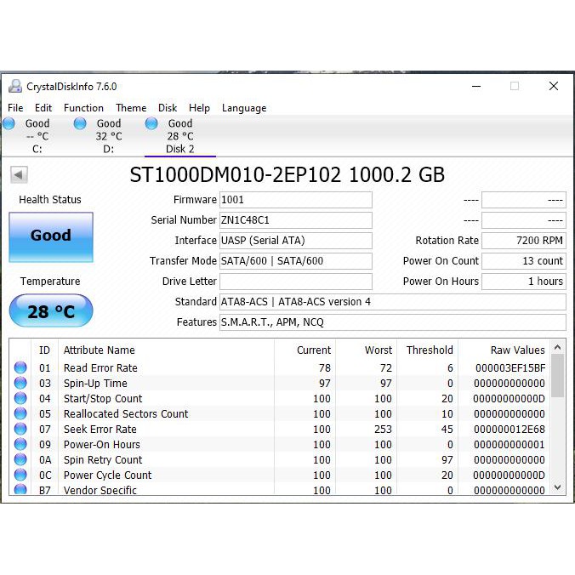Click the Features field S.M.A.R.T., APM, NCQ

(393, 322)
